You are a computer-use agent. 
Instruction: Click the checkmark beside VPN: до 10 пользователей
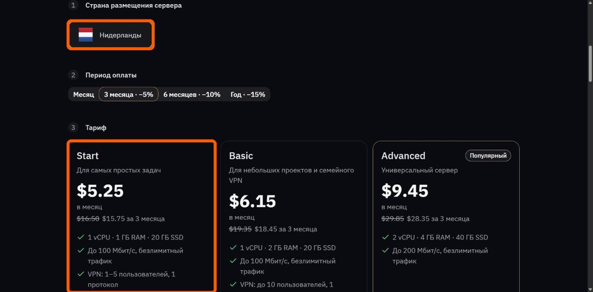pos(233,284)
